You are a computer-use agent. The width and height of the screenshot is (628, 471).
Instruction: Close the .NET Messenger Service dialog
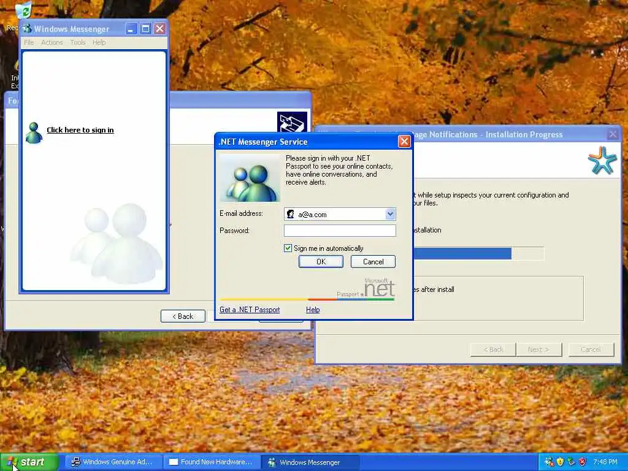pos(404,142)
